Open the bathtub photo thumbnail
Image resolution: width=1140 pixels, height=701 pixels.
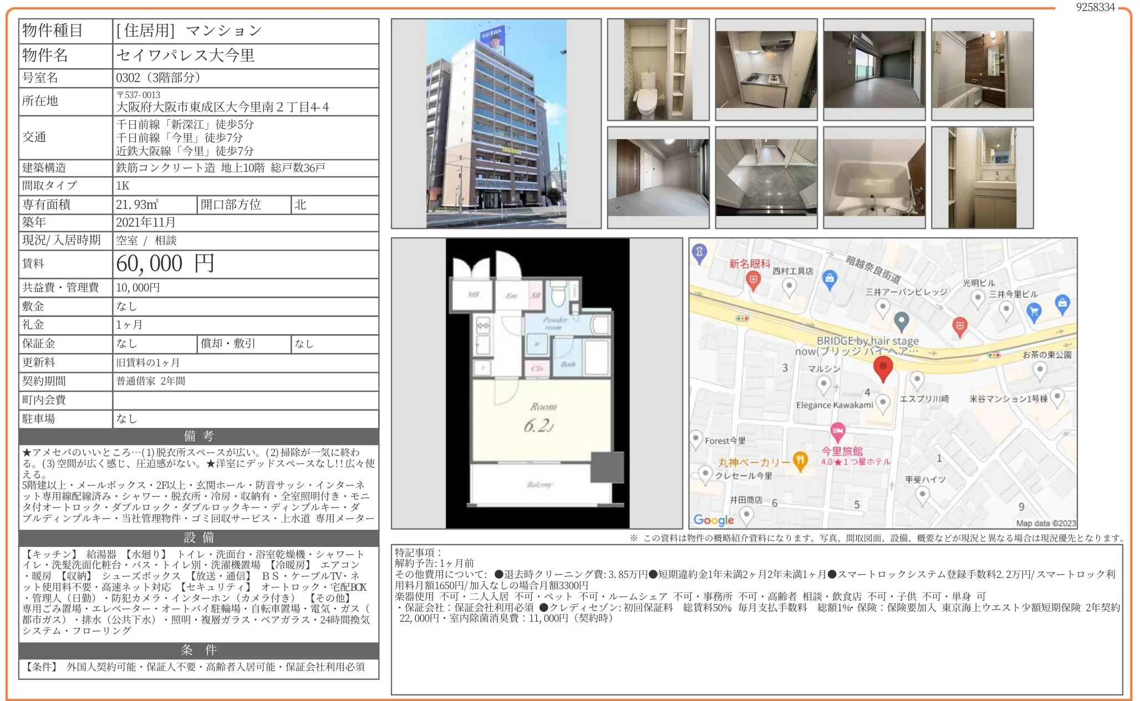[x=874, y=178]
